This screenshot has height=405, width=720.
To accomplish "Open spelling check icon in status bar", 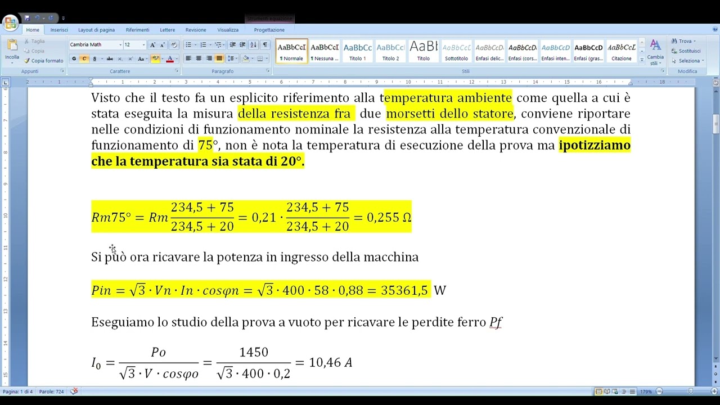I will click(74, 391).
